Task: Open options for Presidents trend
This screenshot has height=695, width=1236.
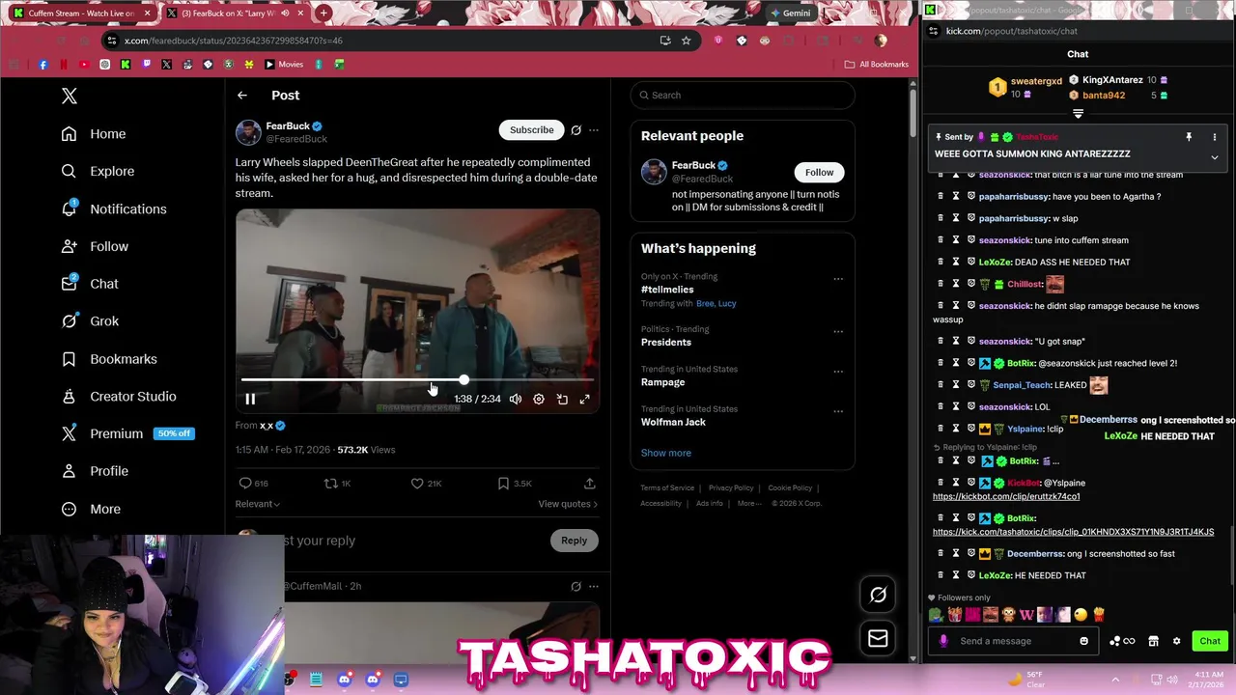Action: point(838,331)
